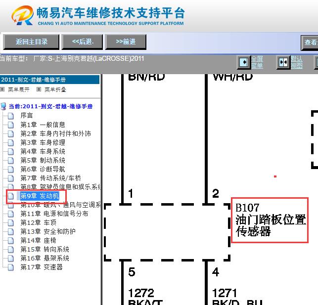Click page icon next to 第9章 发动机
The height and width of the screenshot is (305, 318).
(11, 196)
